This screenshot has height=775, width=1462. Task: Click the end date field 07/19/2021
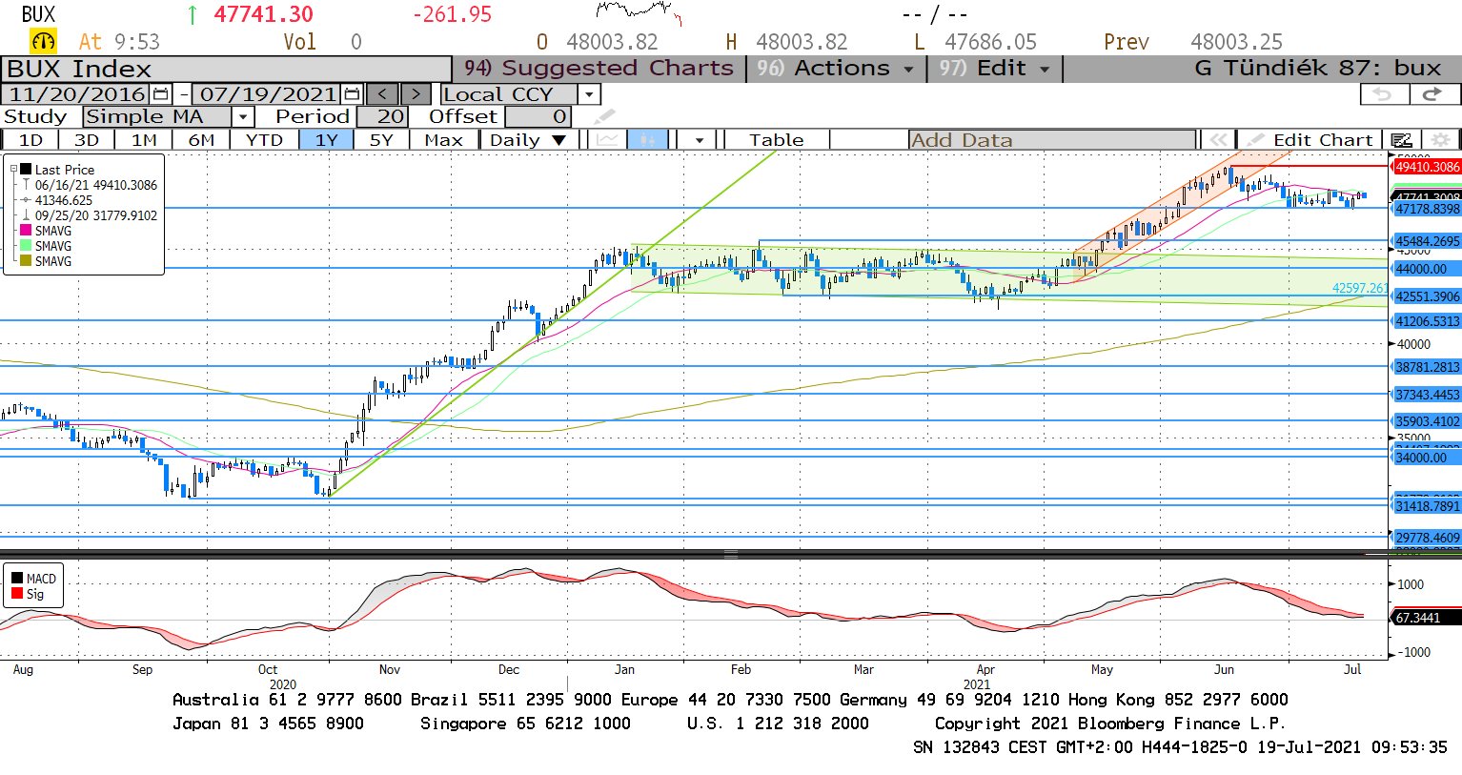click(x=268, y=94)
